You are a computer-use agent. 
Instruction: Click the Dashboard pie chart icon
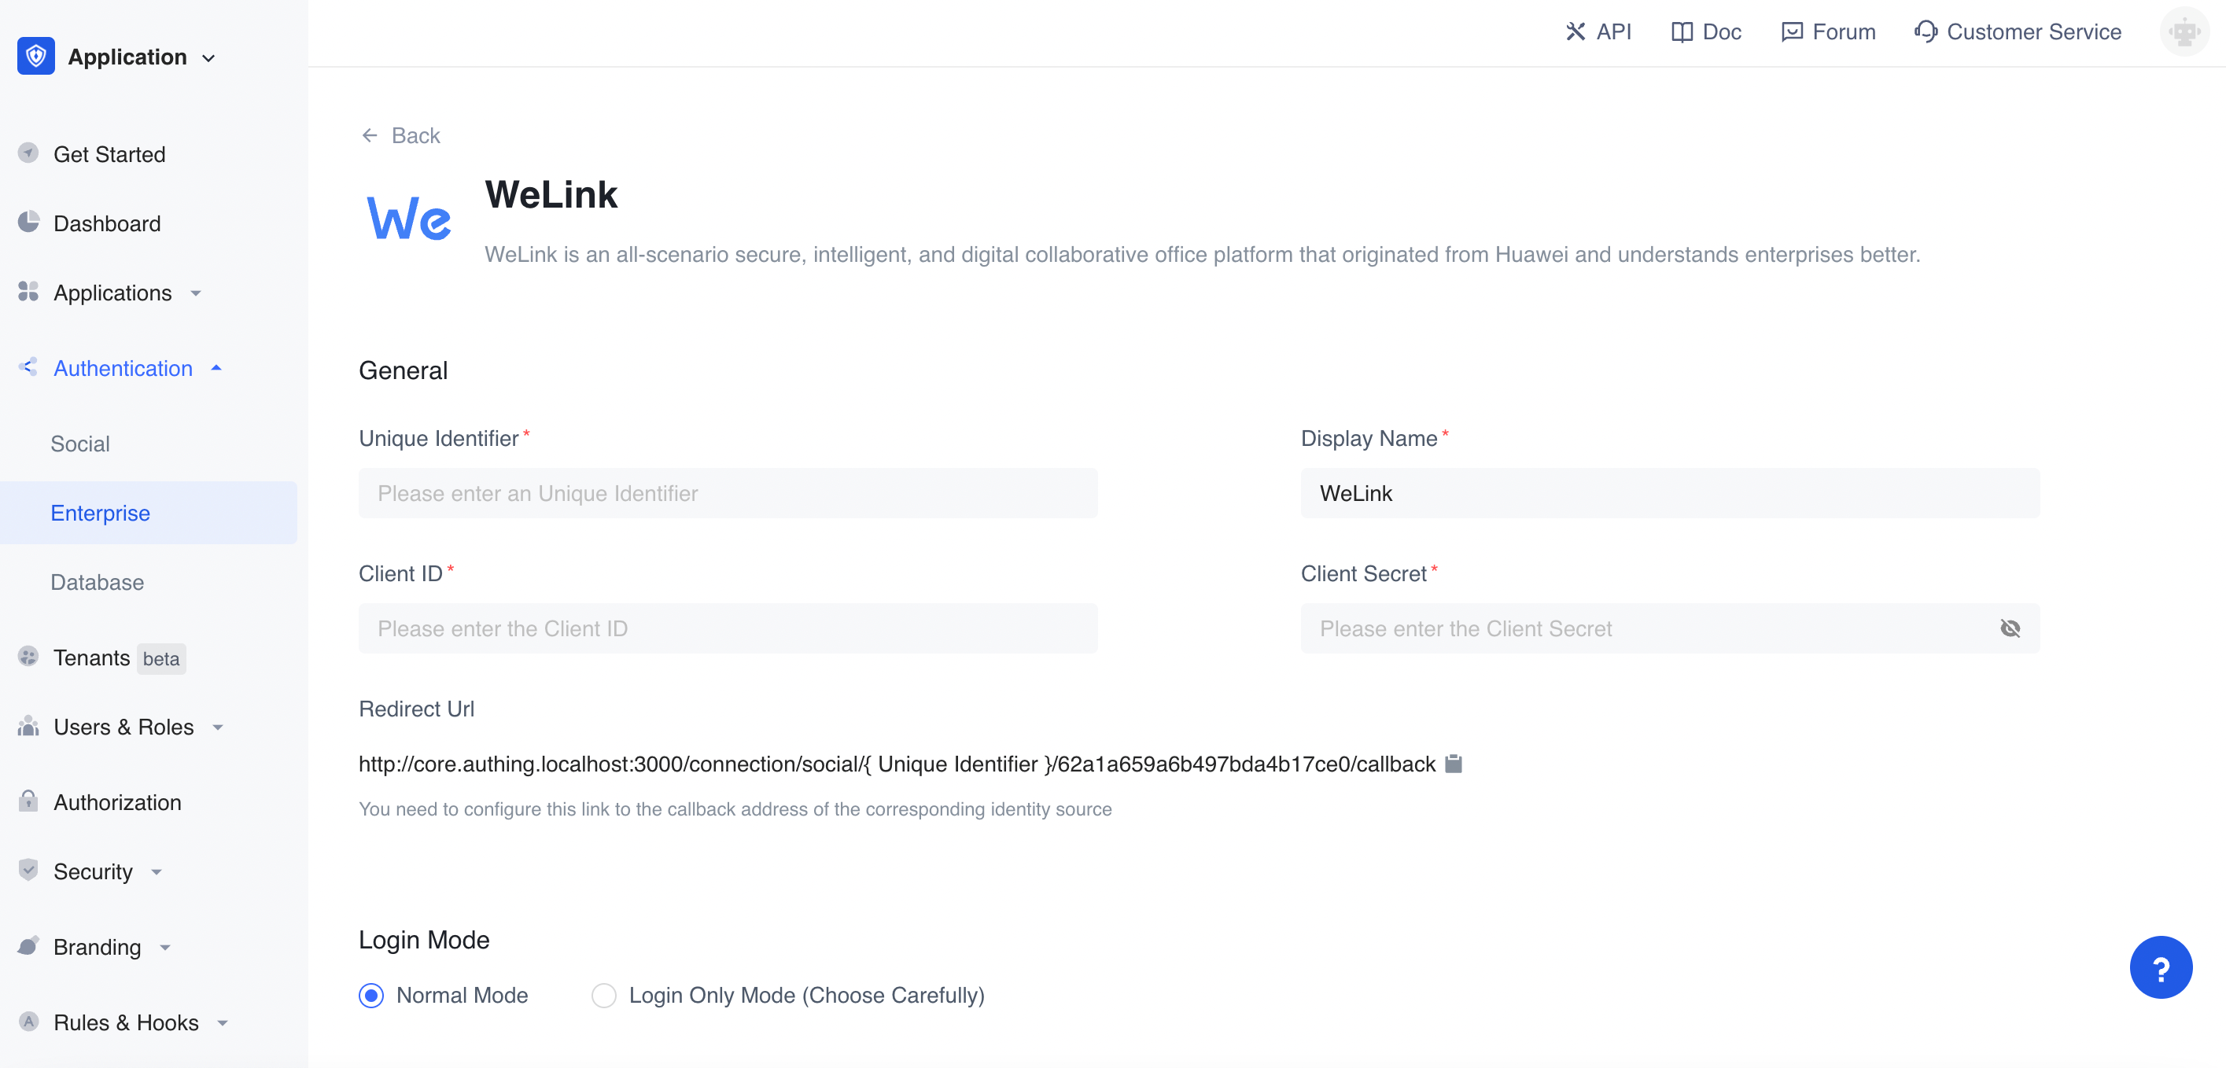click(28, 223)
